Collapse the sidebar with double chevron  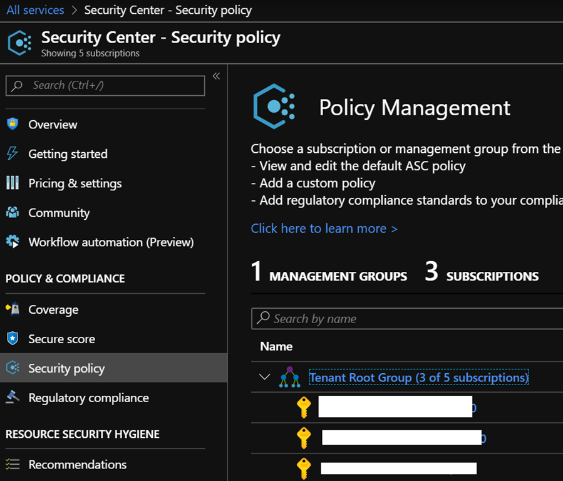point(216,76)
